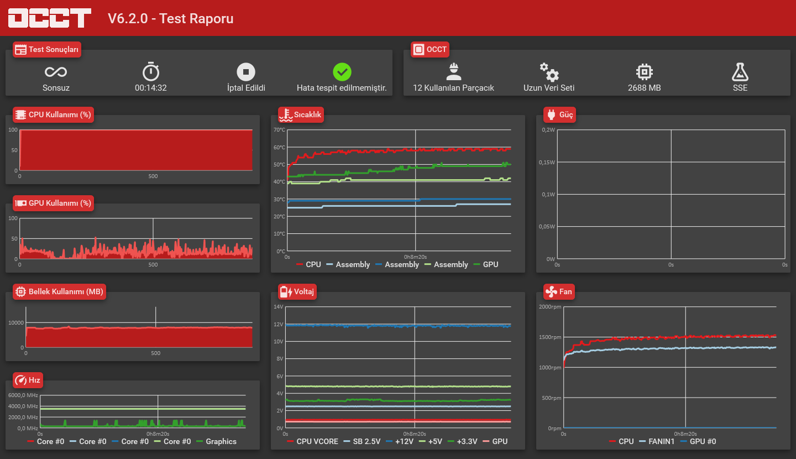Viewport: 796px width, 459px height.
Task: Click the dark green GPU swatch in Sıcaklık legend
Action: [x=478, y=264]
